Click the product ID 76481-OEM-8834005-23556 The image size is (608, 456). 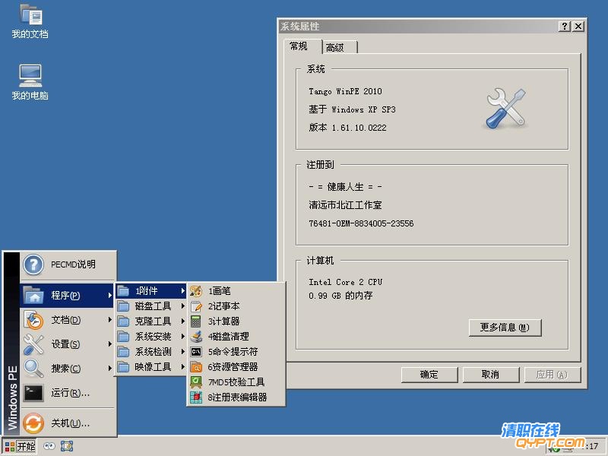tap(361, 223)
